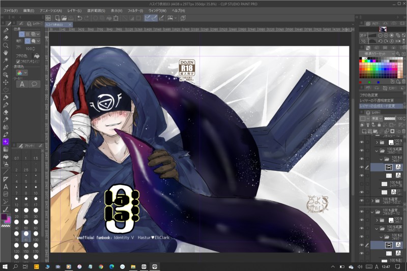
Task: Select the Correct line tool
Action: pos(6,209)
